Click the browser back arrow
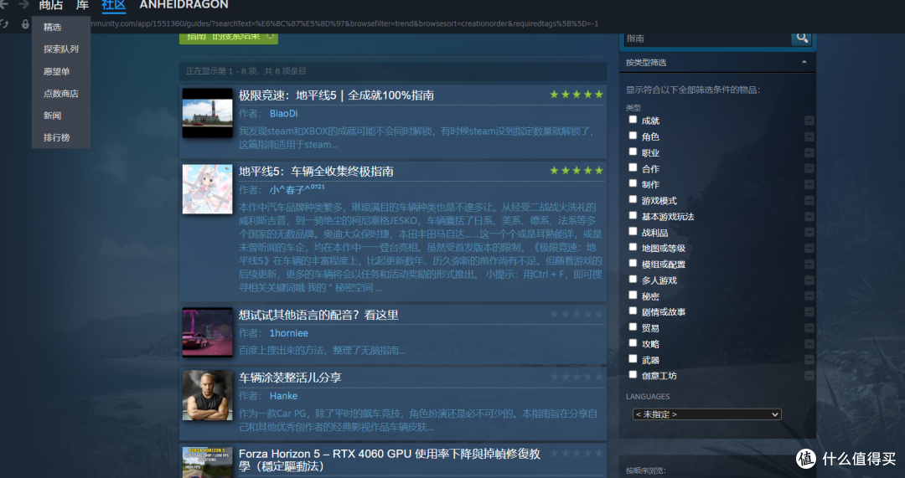Viewport: 905px width, 478px height. coord(3,4)
